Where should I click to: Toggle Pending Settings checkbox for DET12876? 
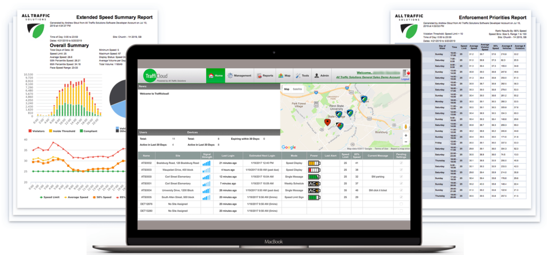click(401, 204)
